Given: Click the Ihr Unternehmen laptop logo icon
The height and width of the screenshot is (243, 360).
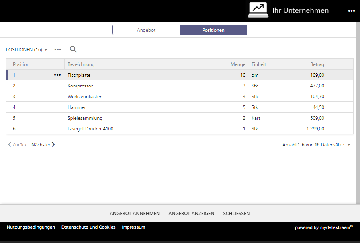Looking at the screenshot, I should click(x=258, y=10).
